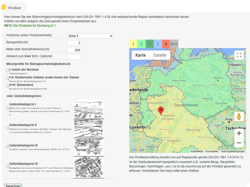
Task: Click the Abstand zum Meer input field
Action: [74, 57]
